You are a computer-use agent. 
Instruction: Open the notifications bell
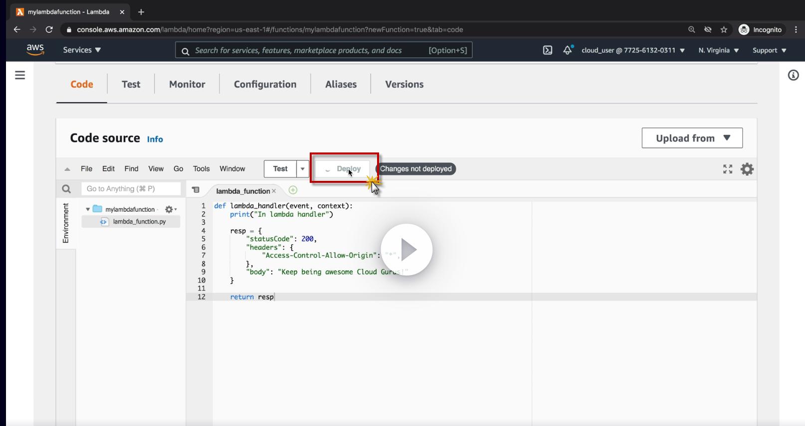point(567,50)
